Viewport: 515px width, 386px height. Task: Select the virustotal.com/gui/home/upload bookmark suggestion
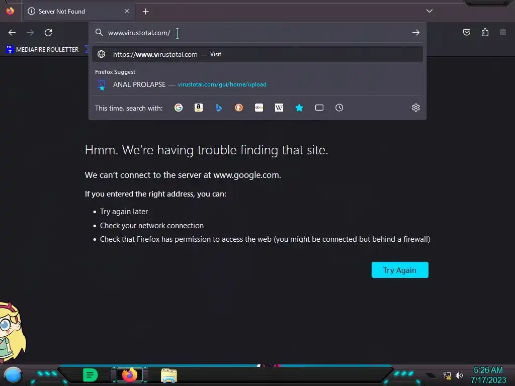coord(257,84)
